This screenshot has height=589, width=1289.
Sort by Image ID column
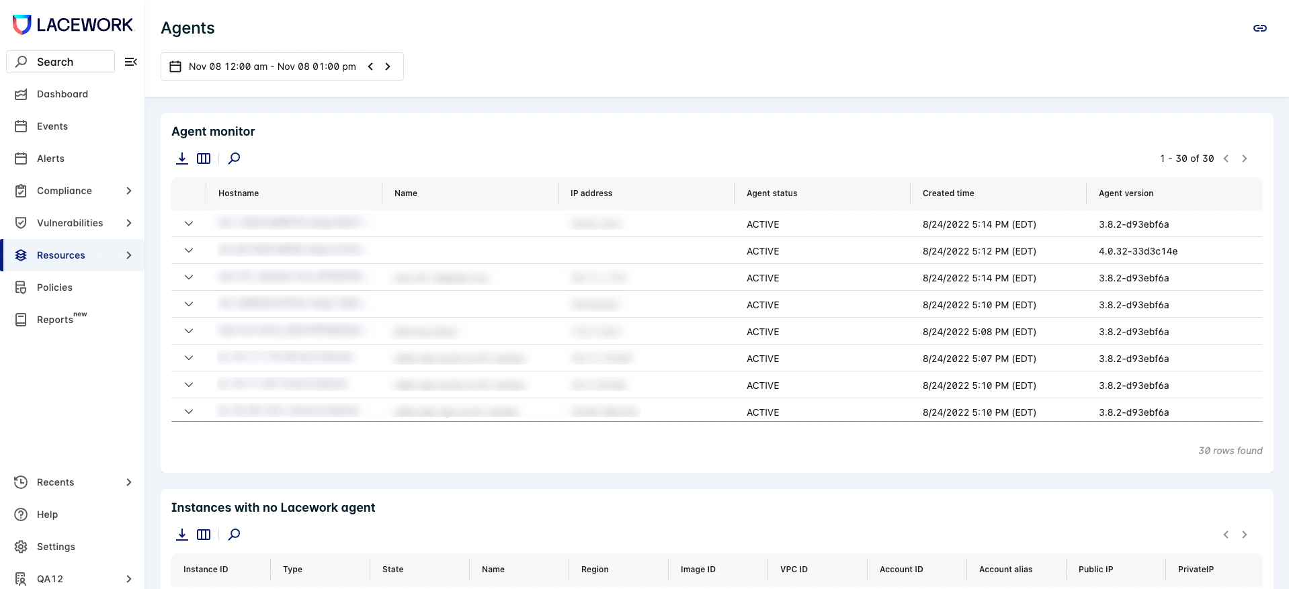[x=698, y=570]
